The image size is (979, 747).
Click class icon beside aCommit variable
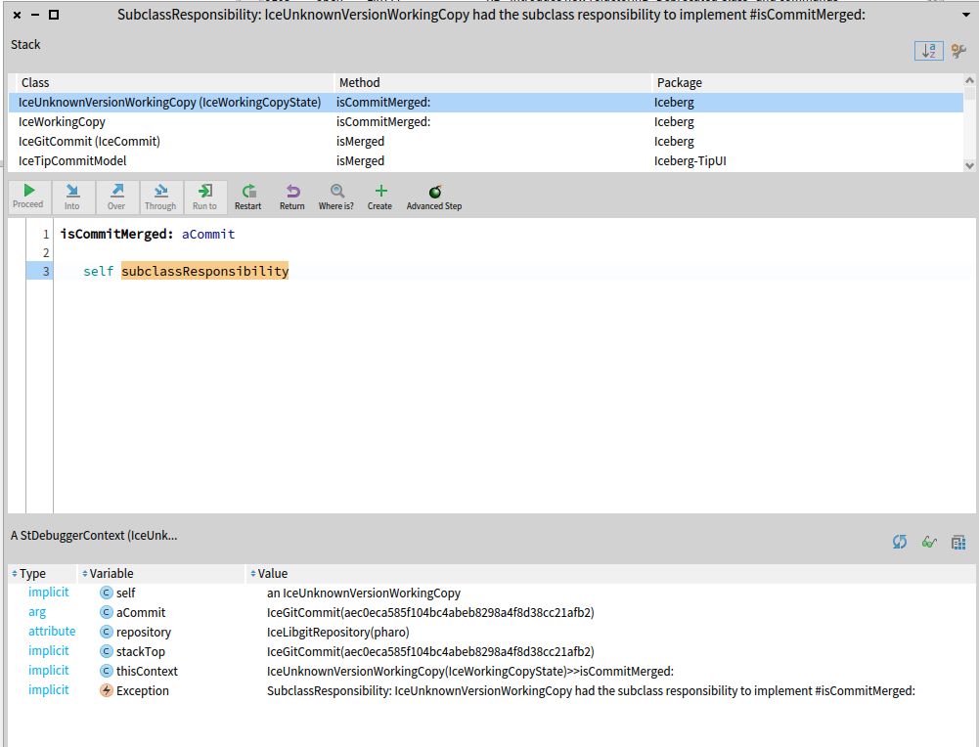coord(107,612)
